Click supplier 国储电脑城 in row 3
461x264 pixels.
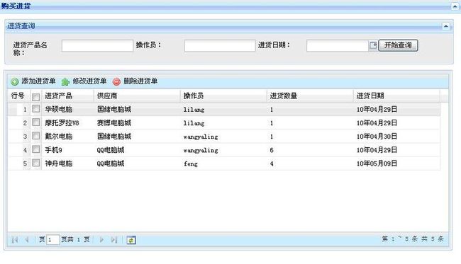[x=114, y=137]
